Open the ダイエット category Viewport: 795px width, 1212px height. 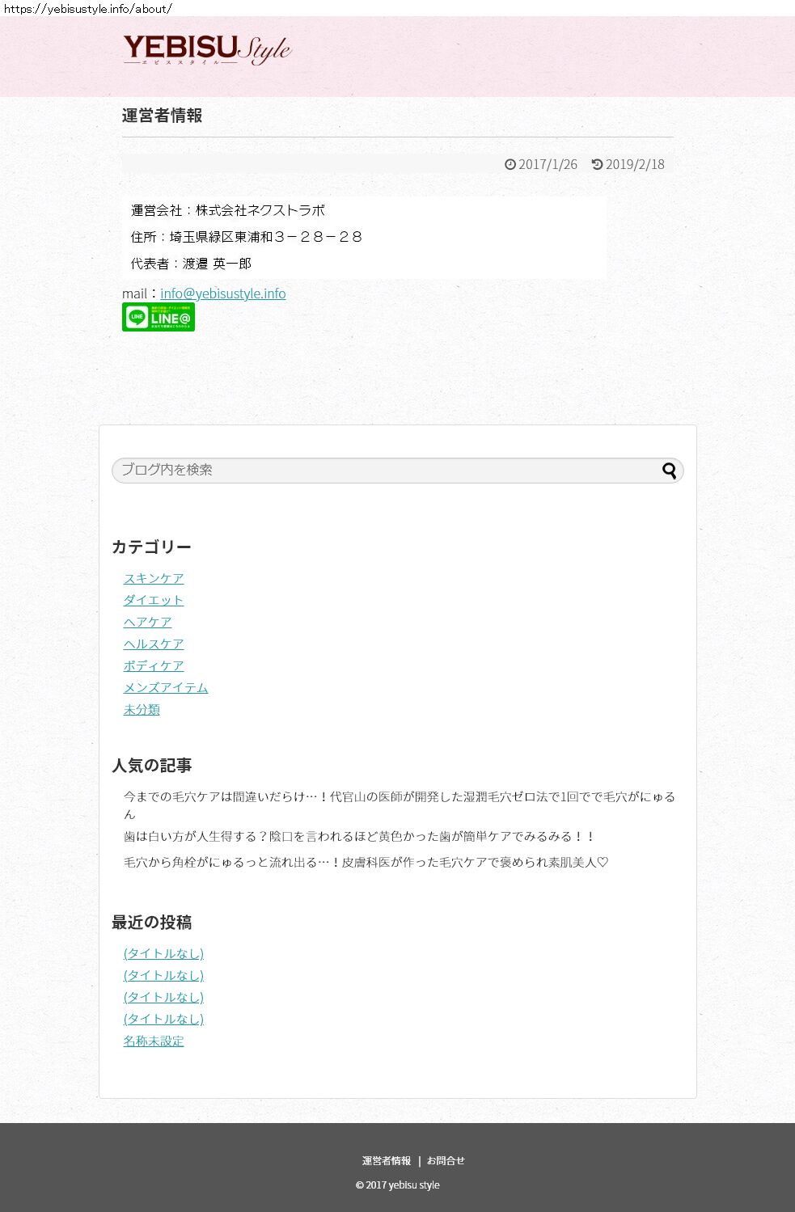[x=154, y=600]
